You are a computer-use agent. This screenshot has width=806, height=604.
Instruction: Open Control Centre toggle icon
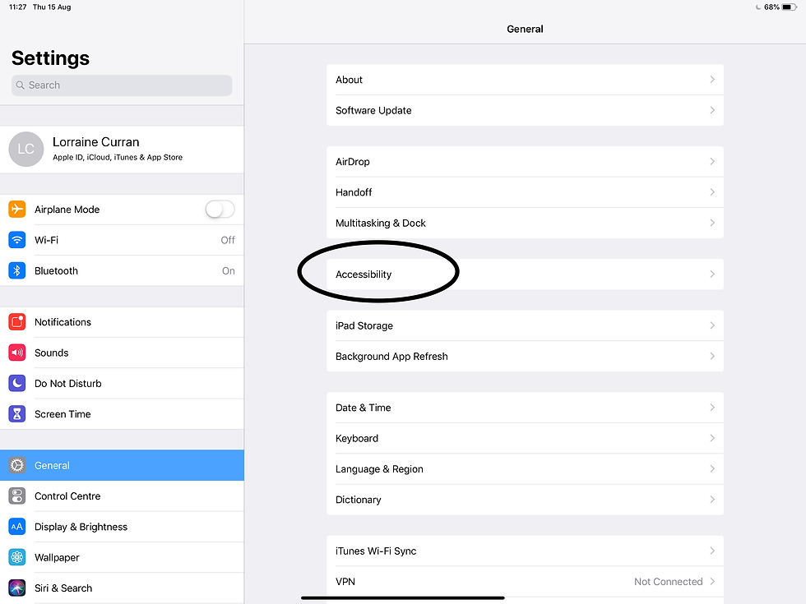pos(17,496)
